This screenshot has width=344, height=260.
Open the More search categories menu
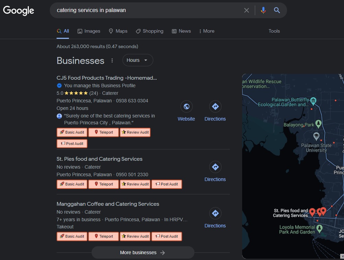pyautogui.click(x=206, y=31)
